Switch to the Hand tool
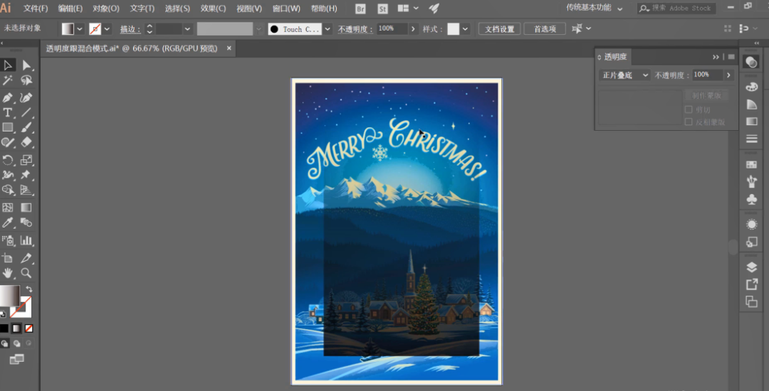Image resolution: width=769 pixels, height=391 pixels. pyautogui.click(x=7, y=273)
